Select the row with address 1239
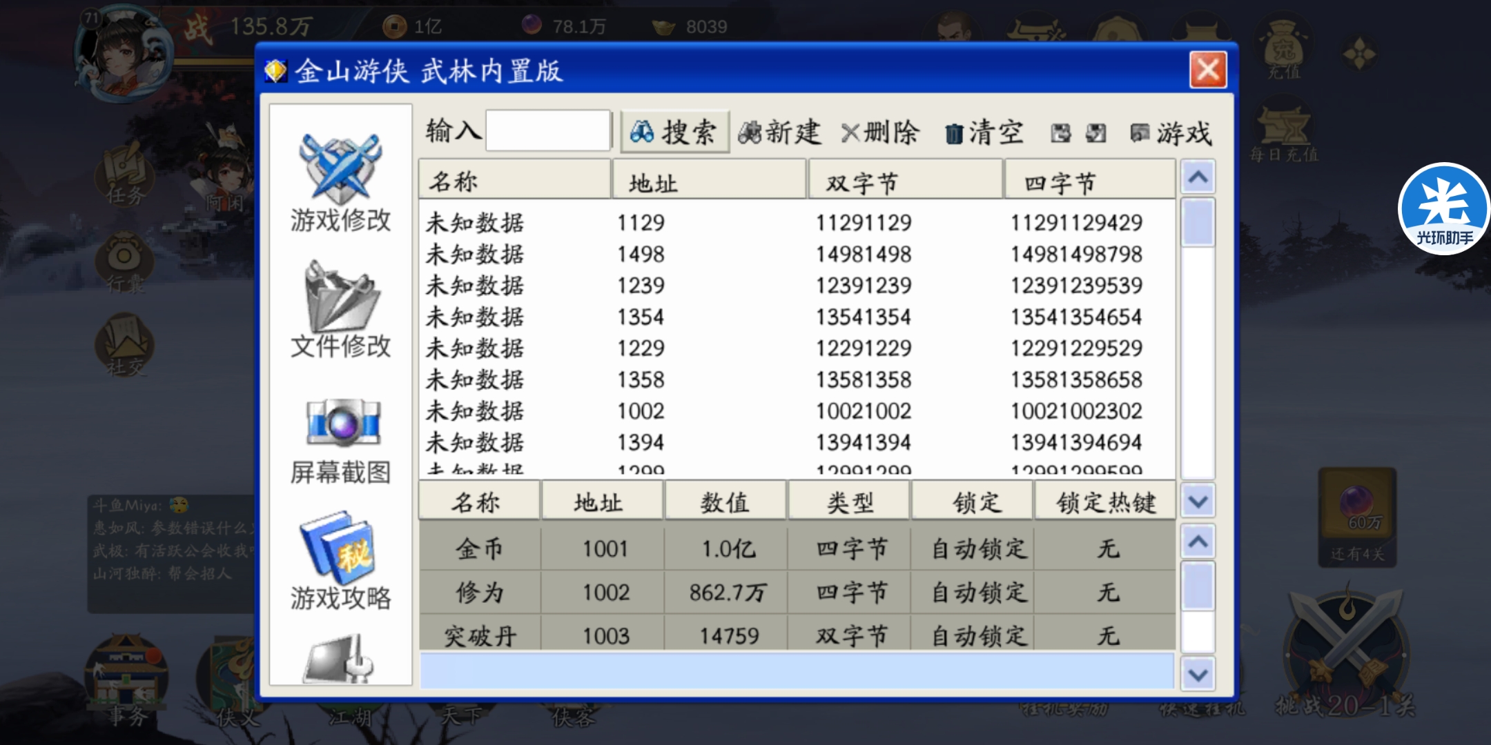 click(x=797, y=285)
